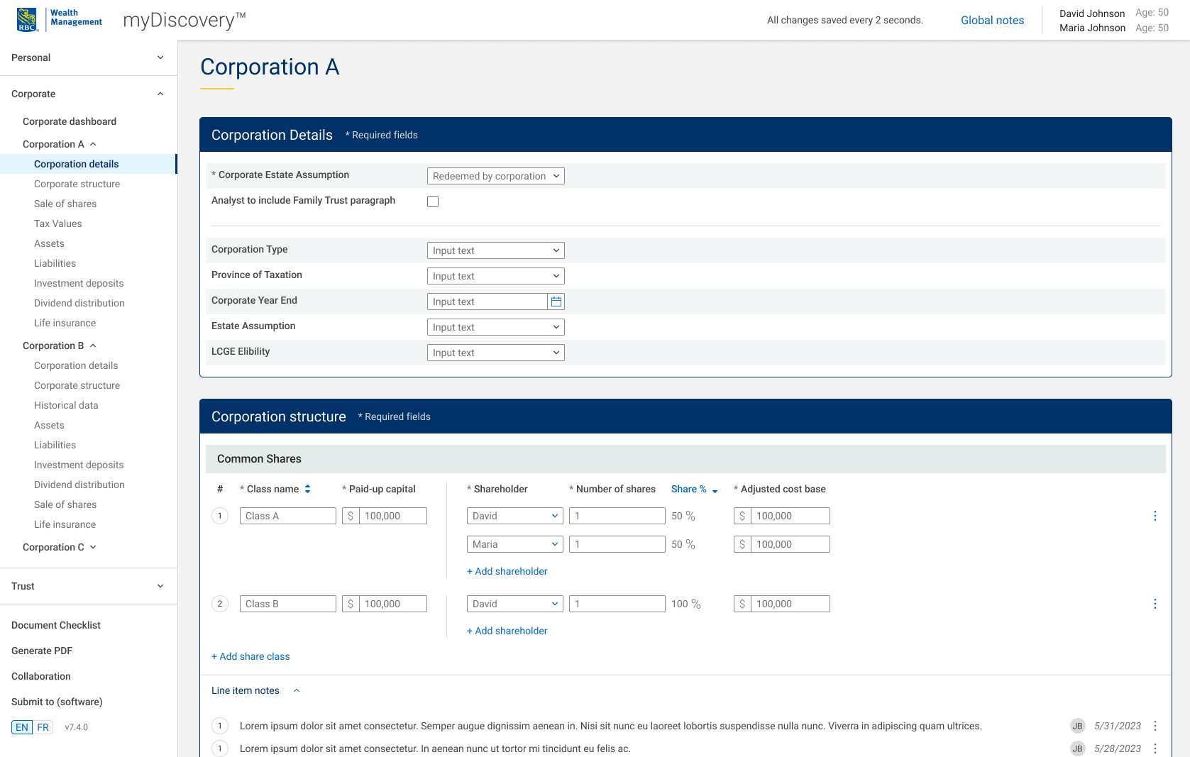Open the Province of Taxation dropdown
This screenshot has width=1190, height=757.
pos(496,276)
